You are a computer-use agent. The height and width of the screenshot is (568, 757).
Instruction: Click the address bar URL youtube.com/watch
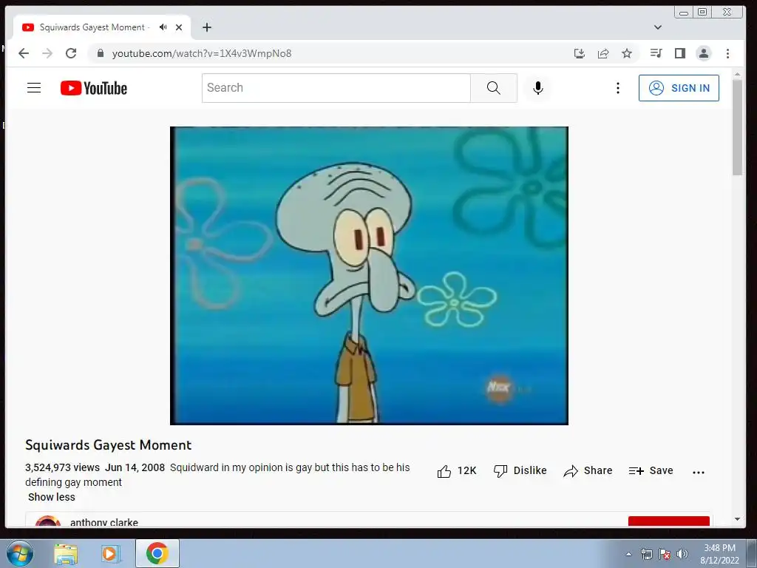[202, 53]
